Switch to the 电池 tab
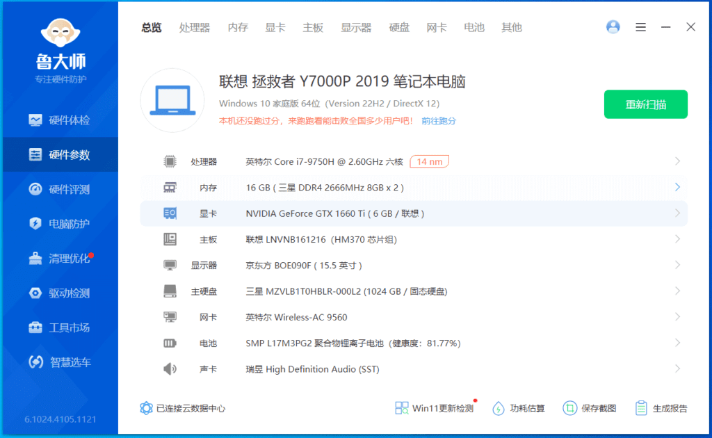The height and width of the screenshot is (438, 712). click(474, 28)
